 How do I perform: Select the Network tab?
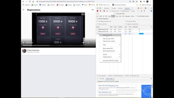point(127,8)
